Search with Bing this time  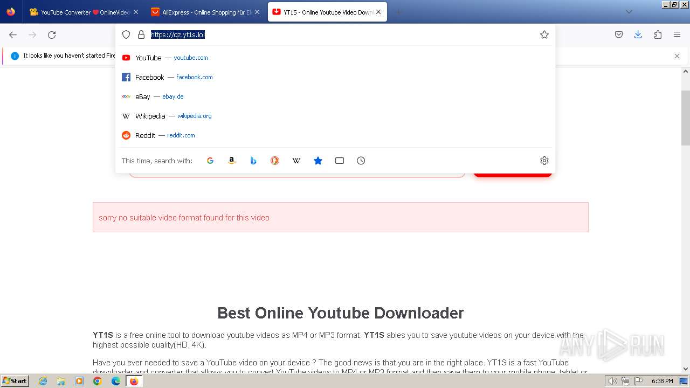coord(253,161)
